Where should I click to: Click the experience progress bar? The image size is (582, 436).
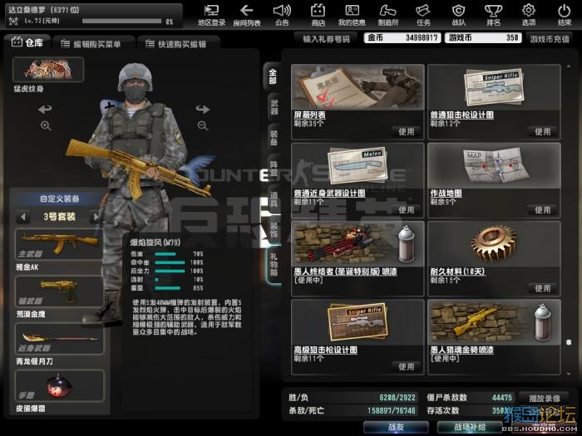pyautogui.click(x=121, y=22)
